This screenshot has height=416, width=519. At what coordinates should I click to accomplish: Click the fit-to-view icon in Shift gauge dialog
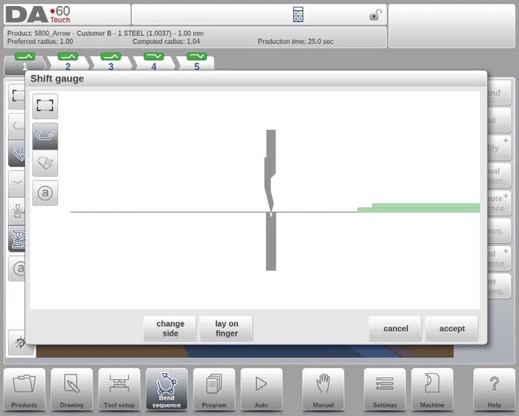coord(45,106)
